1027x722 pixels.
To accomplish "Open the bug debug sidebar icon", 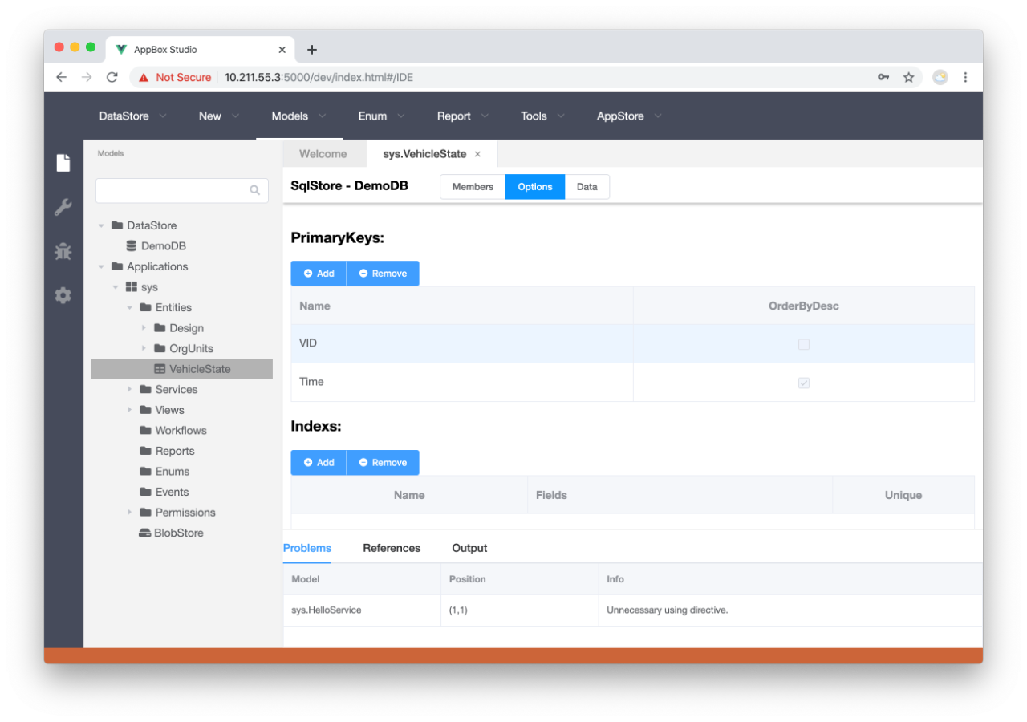I will point(63,251).
